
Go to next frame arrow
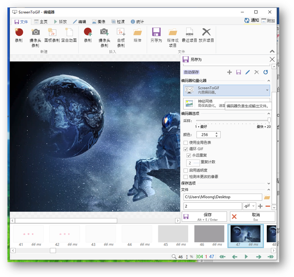(259, 256)
